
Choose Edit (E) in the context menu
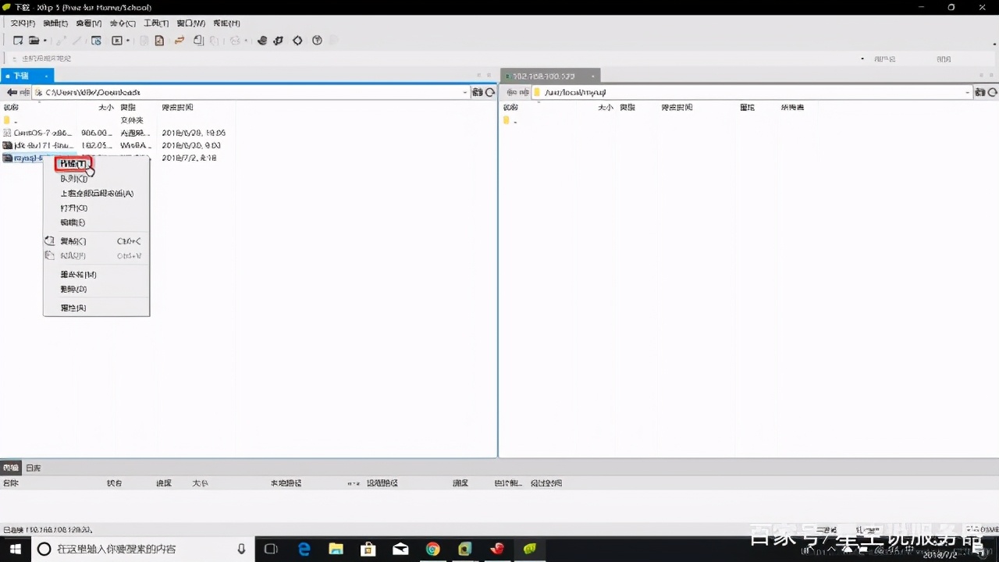(x=73, y=222)
